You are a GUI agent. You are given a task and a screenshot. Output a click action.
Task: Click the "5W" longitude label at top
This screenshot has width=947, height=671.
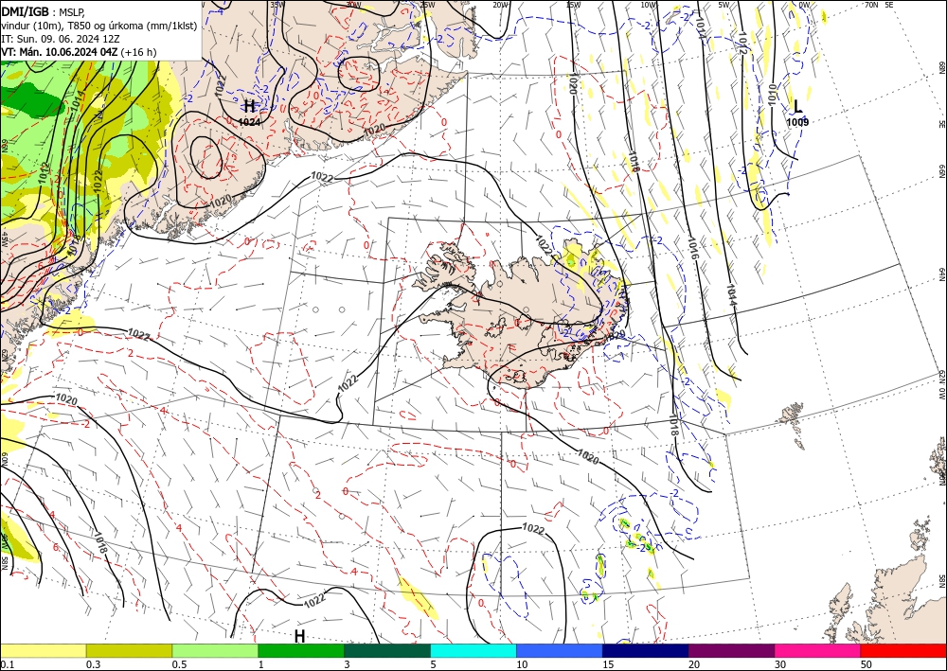tap(724, 5)
